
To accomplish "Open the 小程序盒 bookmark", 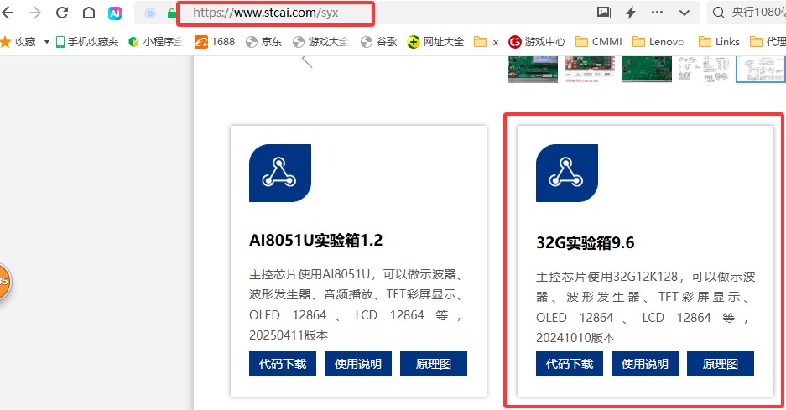I will pyautogui.click(x=156, y=42).
